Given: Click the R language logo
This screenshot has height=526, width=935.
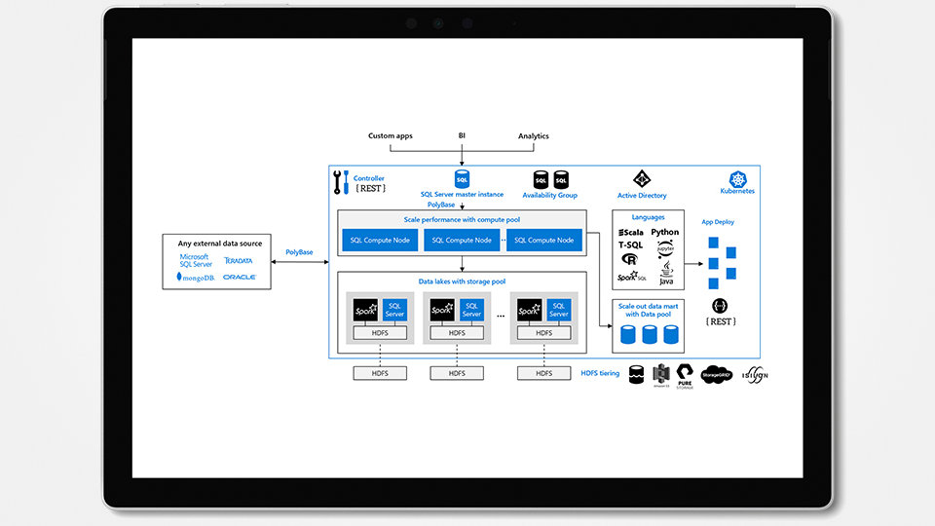Looking at the screenshot, I should click(629, 259).
